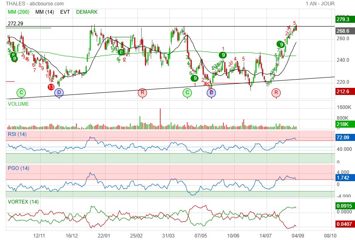Click the 25/02 date label
Viewport: 355px width, 240px height.
136,236
